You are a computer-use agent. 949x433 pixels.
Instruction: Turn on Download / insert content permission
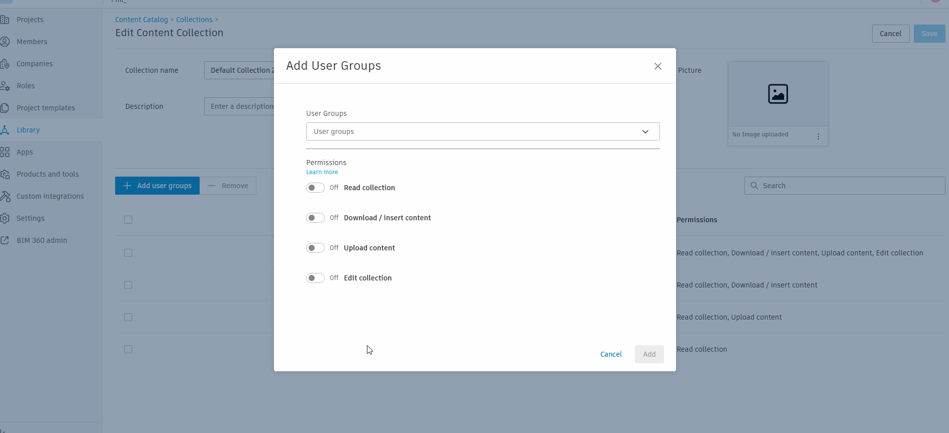(x=315, y=218)
